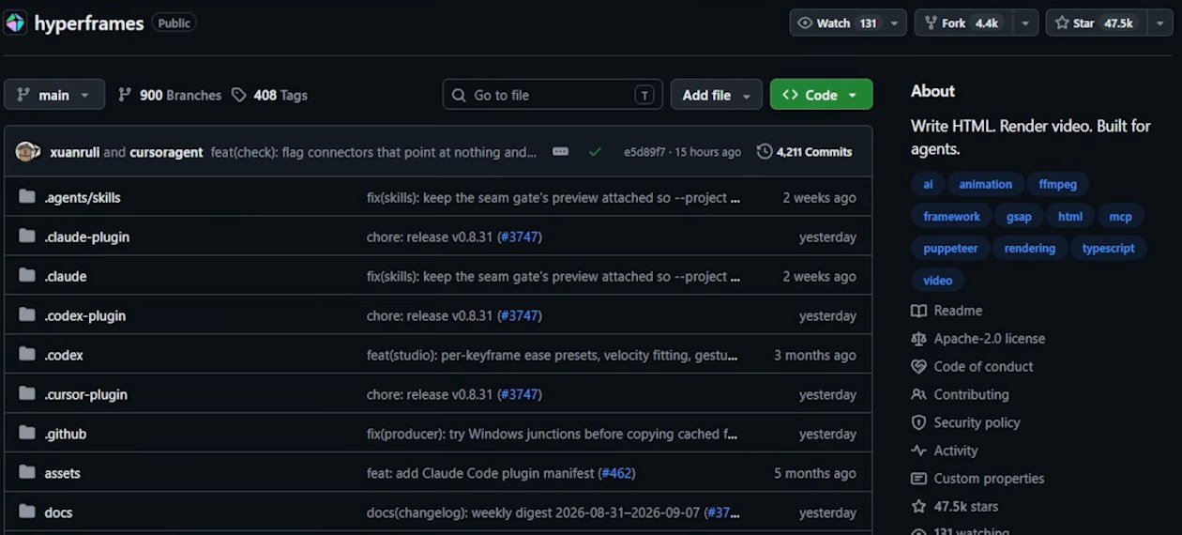Open the assets folder
Image resolution: width=1182 pixels, height=535 pixels.
click(63, 474)
